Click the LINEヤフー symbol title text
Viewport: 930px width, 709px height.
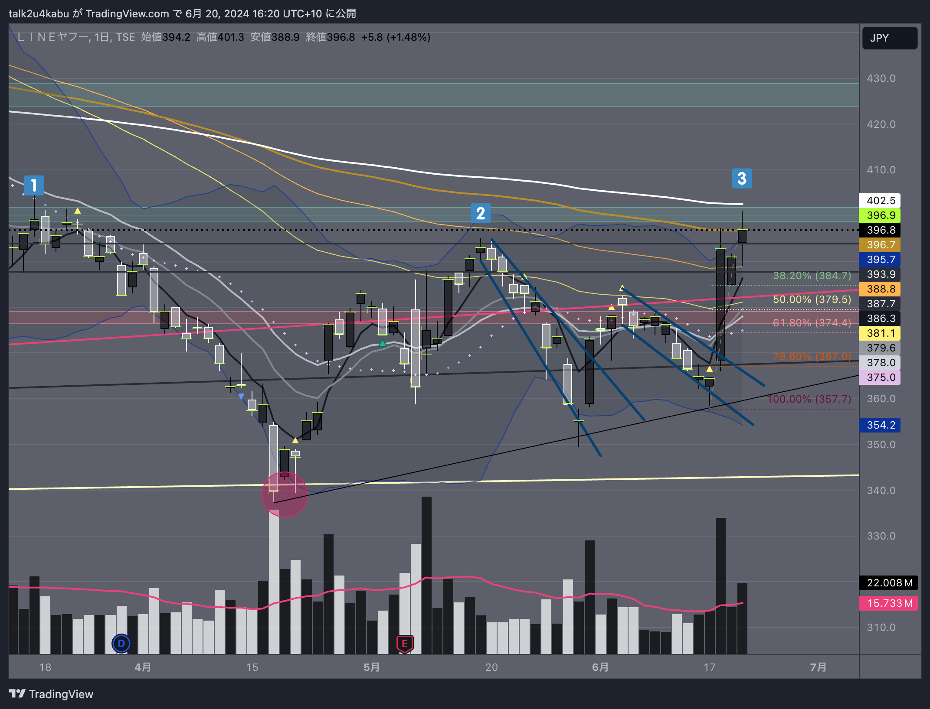point(53,37)
